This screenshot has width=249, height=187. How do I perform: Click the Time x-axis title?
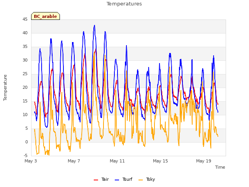coord(220,167)
